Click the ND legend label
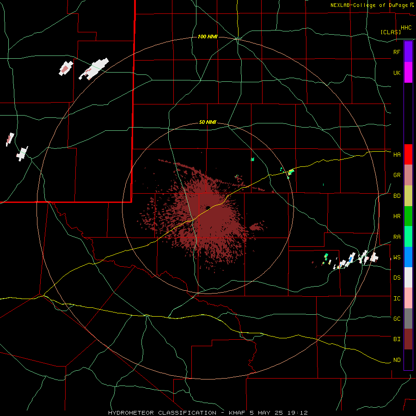The width and height of the screenshot is (416, 416). (x=397, y=360)
